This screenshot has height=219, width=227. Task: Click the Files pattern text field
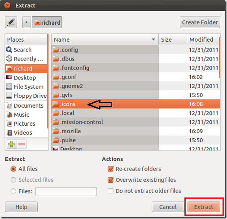point(66,191)
